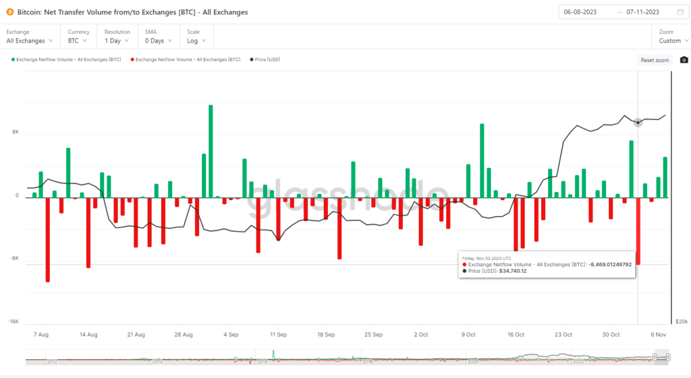Expand the Resolution '1 Day' dropdown

pos(116,41)
